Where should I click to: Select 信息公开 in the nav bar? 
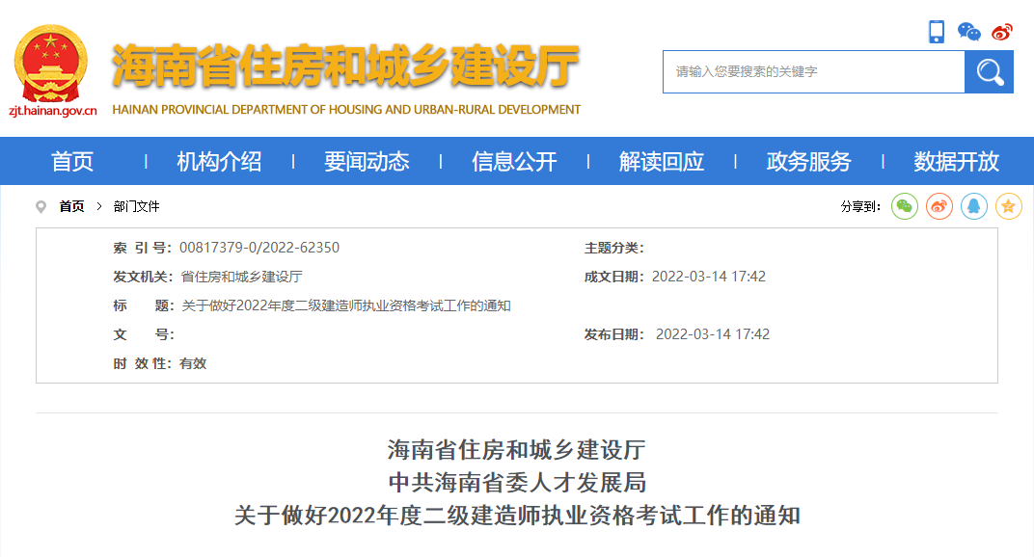pyautogui.click(x=514, y=162)
